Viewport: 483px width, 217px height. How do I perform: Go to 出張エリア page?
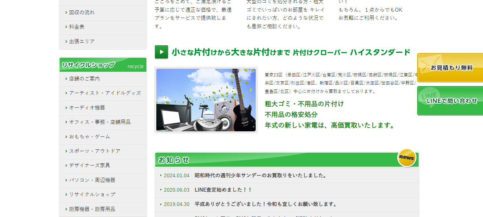coord(82,42)
